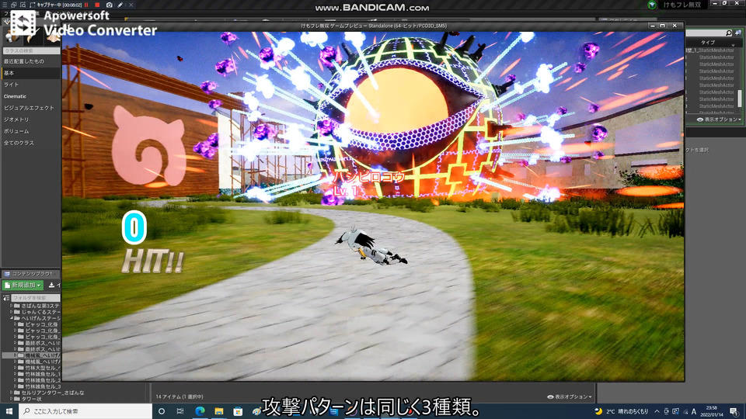Search classes in the Place Actors field

31,50
